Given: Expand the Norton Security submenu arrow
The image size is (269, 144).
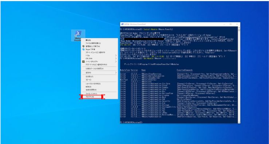Looking at the screenshot, I should [x=116, y=62].
